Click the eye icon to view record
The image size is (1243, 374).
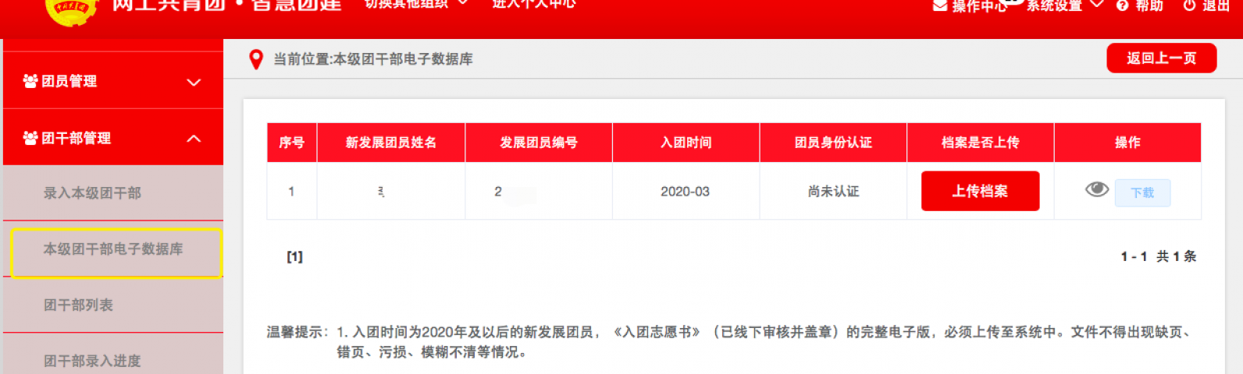[1096, 189]
